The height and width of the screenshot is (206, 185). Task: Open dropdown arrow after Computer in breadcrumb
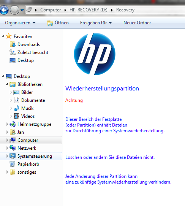[x=65, y=10]
